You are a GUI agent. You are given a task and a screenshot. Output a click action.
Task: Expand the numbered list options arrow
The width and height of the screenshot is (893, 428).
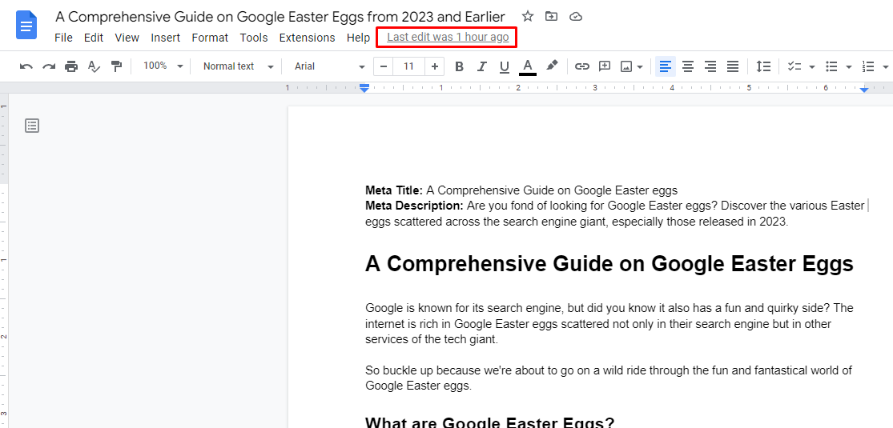(886, 66)
